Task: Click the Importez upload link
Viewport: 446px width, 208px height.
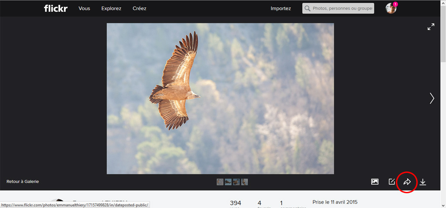Action: pos(281,9)
